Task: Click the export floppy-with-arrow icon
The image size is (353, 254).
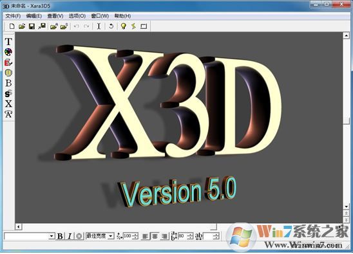Action: coord(42,26)
